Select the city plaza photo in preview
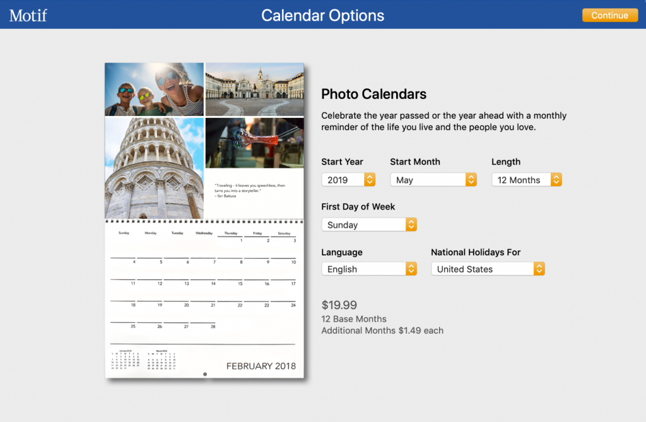Viewport: 646px width, 422px height. (255, 89)
